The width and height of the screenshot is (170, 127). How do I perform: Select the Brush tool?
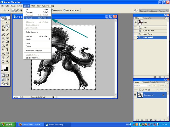point(7,34)
